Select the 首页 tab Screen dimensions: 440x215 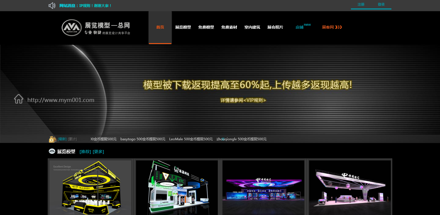(160, 27)
